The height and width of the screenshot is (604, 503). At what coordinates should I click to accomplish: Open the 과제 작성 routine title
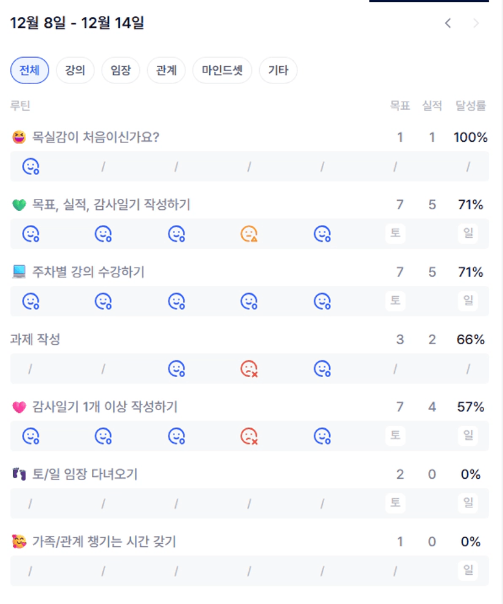35,339
